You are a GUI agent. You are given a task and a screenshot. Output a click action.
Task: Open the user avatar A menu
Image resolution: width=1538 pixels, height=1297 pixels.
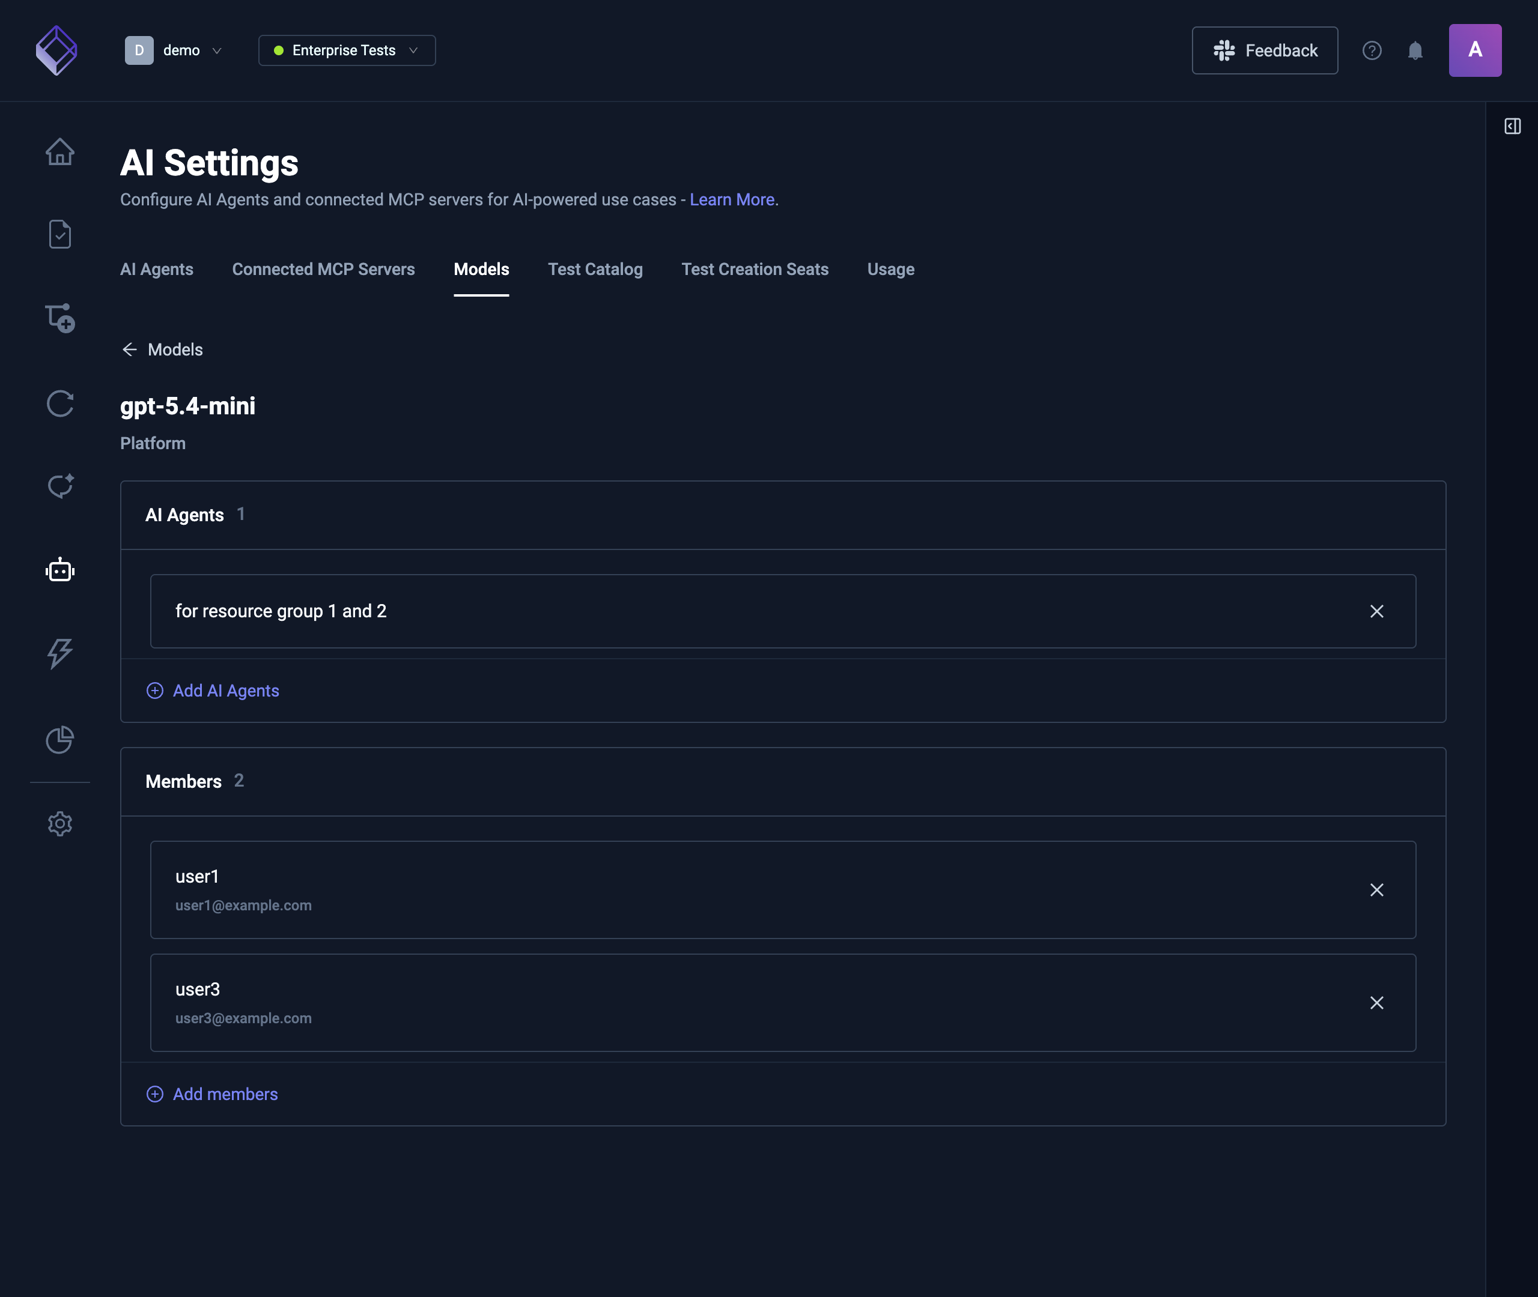tap(1475, 50)
